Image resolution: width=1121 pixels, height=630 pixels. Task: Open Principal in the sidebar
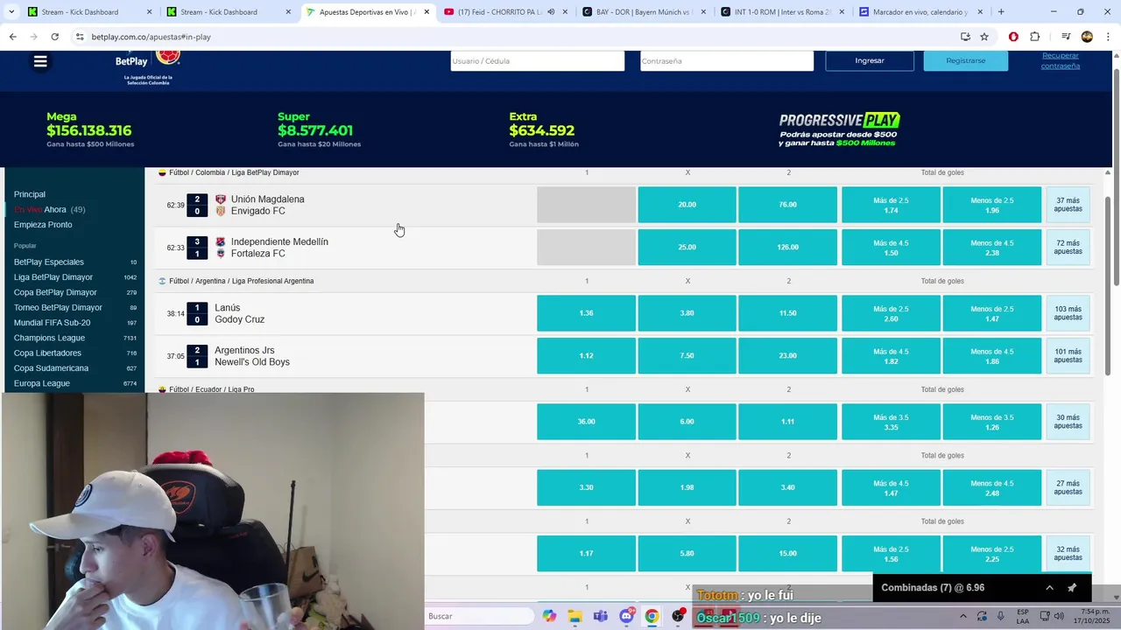coord(30,194)
